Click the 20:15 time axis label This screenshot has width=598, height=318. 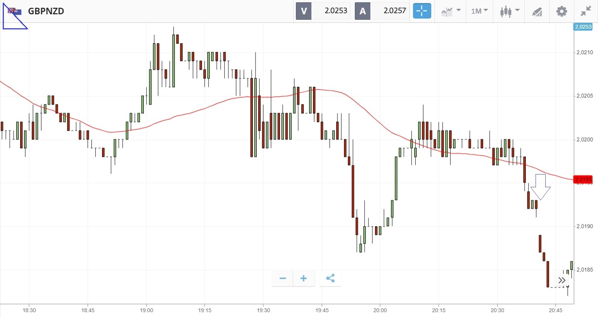coord(439,310)
